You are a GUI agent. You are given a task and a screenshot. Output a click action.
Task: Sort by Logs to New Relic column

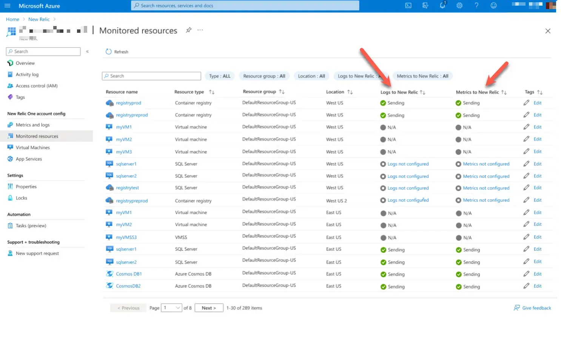click(x=422, y=92)
